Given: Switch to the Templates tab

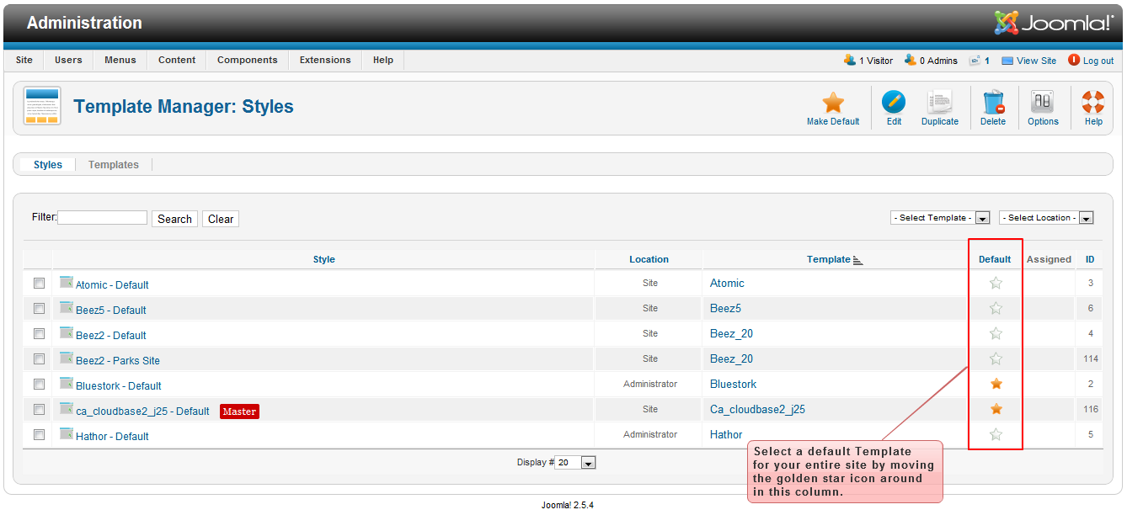Looking at the screenshot, I should (114, 165).
